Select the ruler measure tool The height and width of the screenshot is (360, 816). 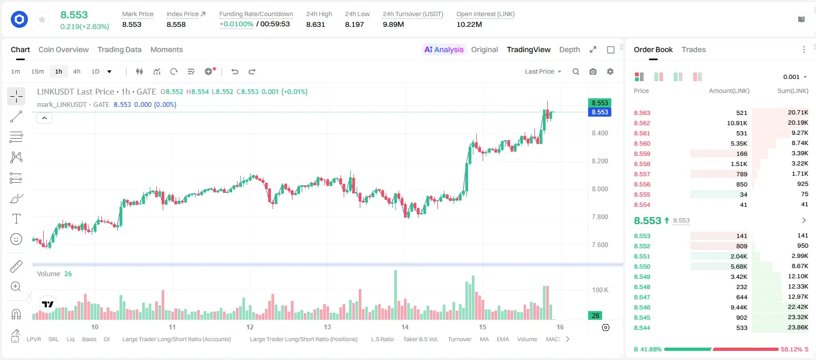[16, 267]
